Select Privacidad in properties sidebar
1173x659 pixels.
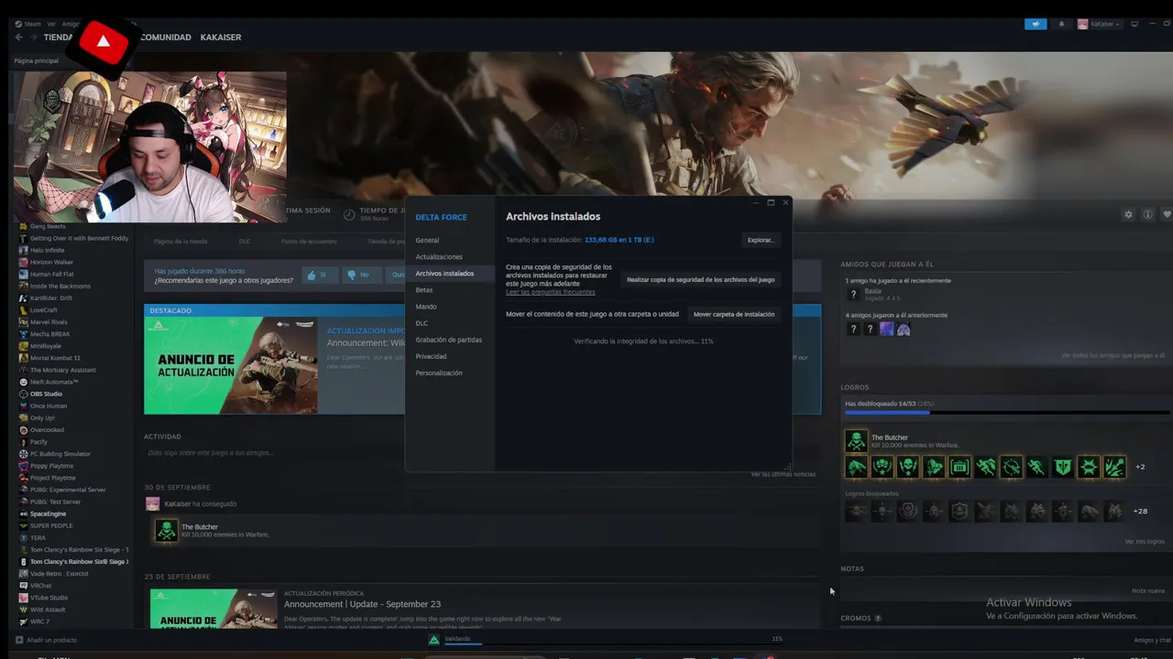tap(431, 356)
